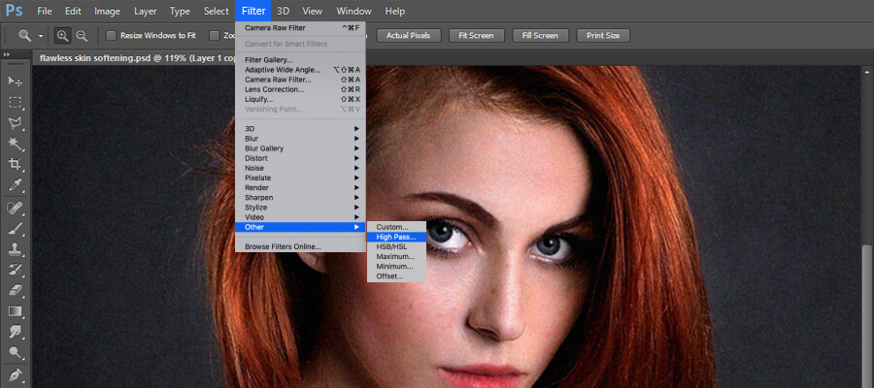Select the Pen tool
This screenshot has width=874, height=388.
click(x=15, y=374)
